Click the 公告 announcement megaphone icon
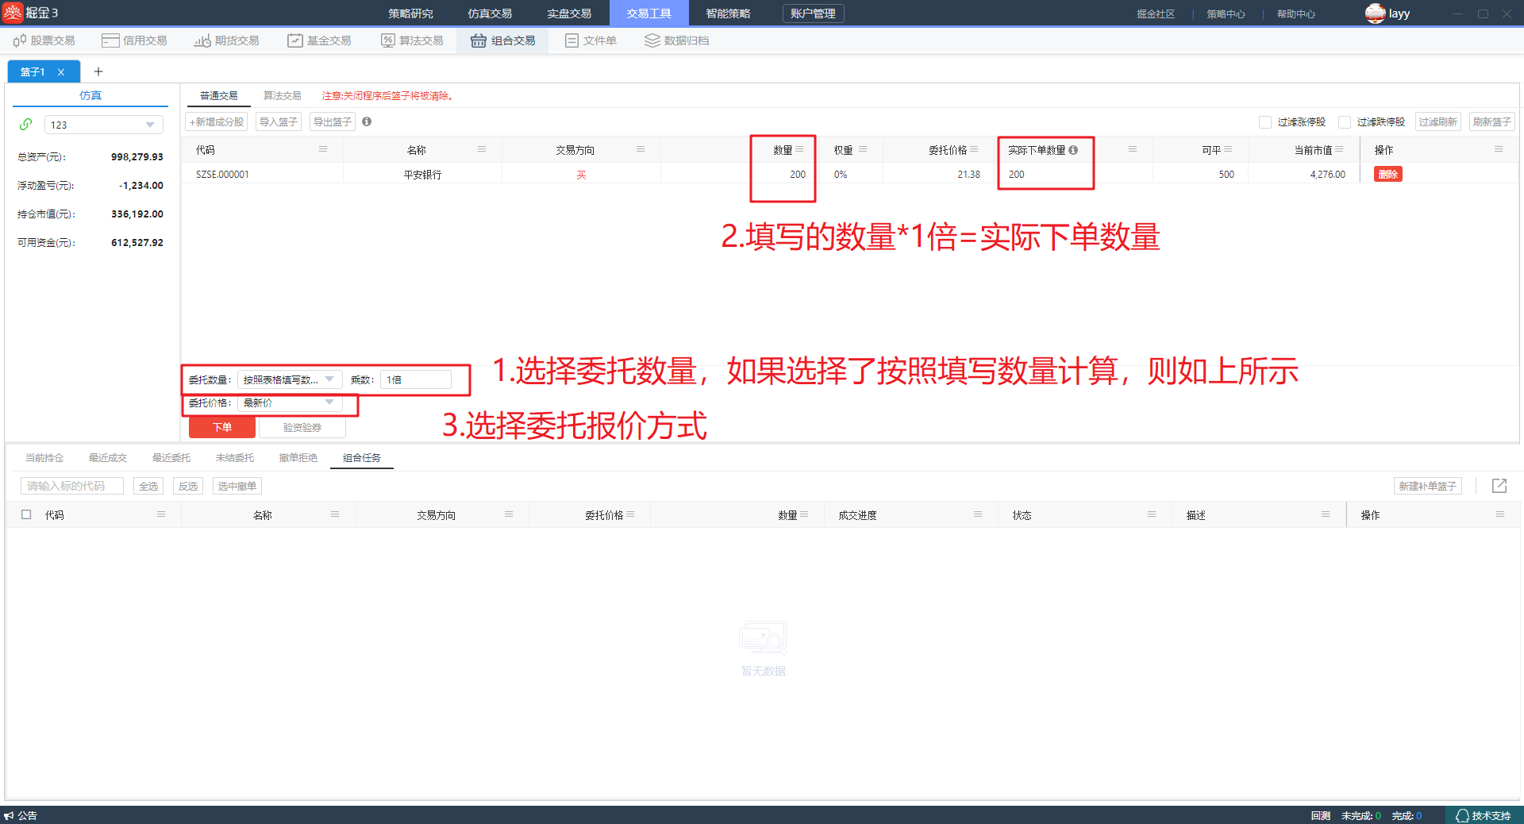This screenshot has height=824, width=1524. click(9, 815)
